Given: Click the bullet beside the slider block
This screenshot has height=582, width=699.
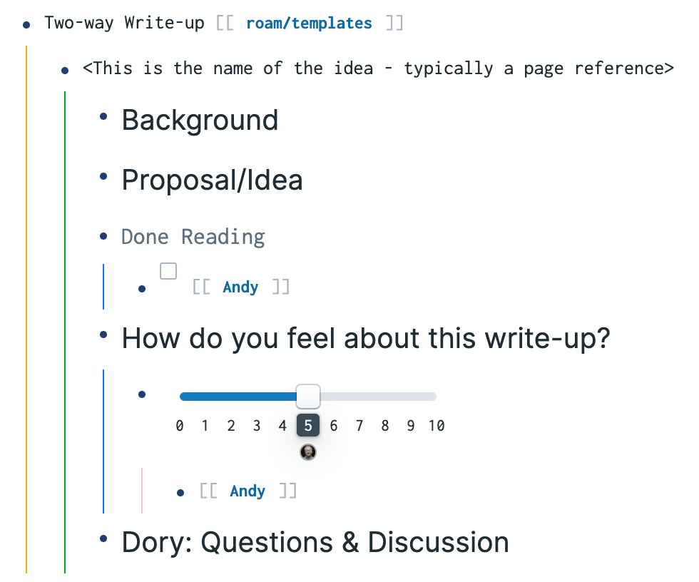Looking at the screenshot, I should click(142, 394).
